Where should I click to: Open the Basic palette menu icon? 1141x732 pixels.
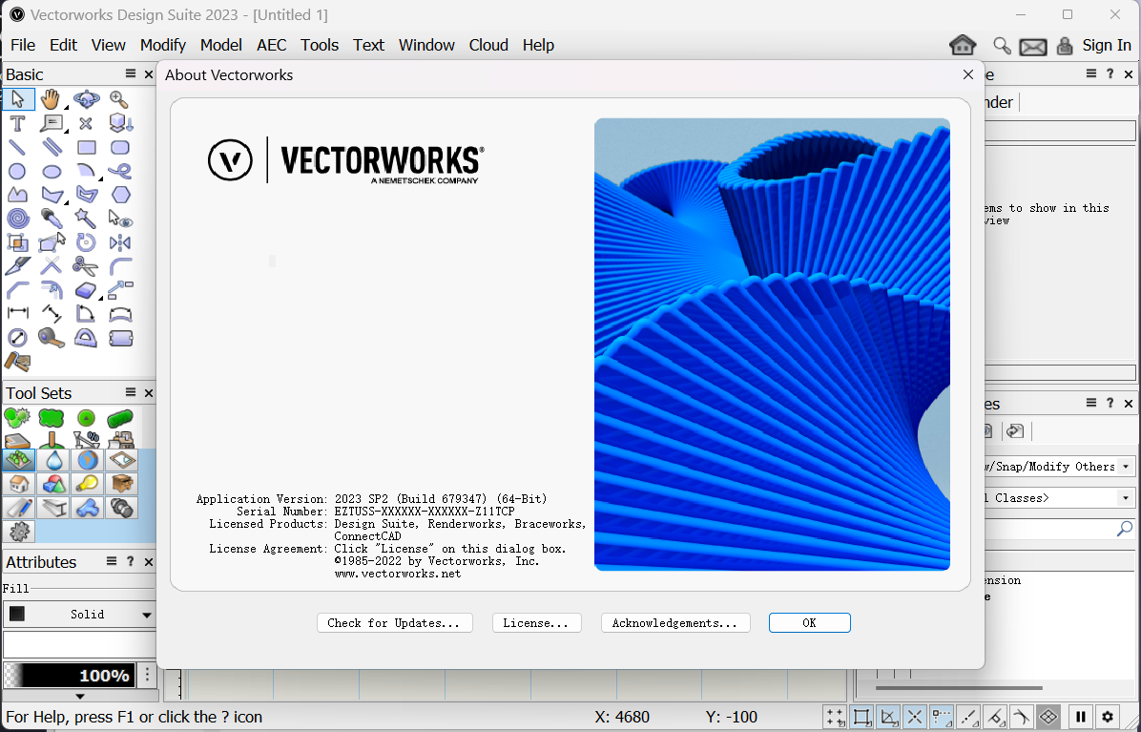131,73
